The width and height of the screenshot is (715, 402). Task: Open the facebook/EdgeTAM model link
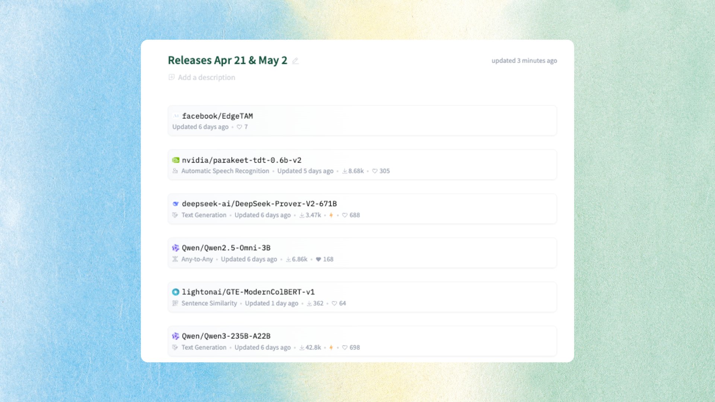(x=217, y=116)
